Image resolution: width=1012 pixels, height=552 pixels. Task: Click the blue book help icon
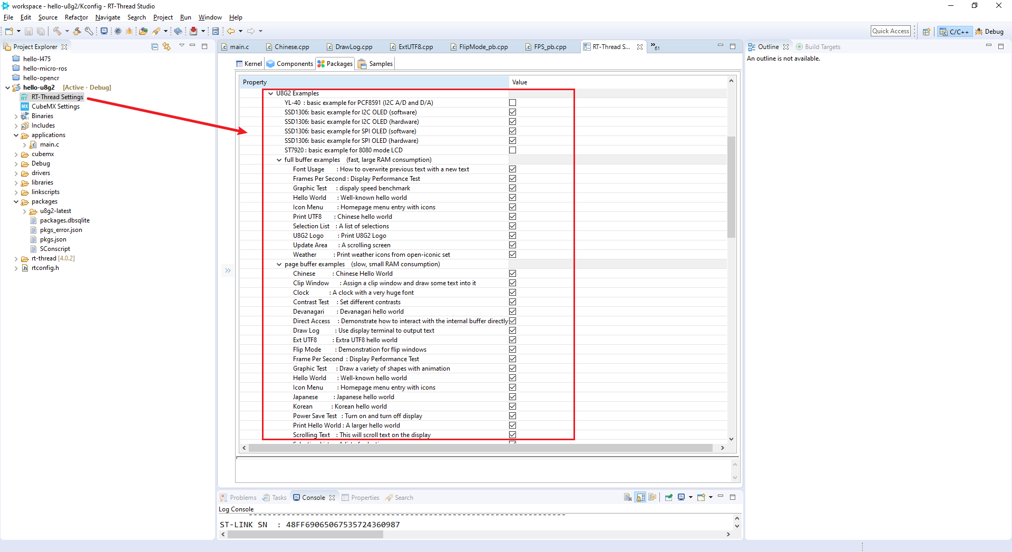click(x=178, y=32)
